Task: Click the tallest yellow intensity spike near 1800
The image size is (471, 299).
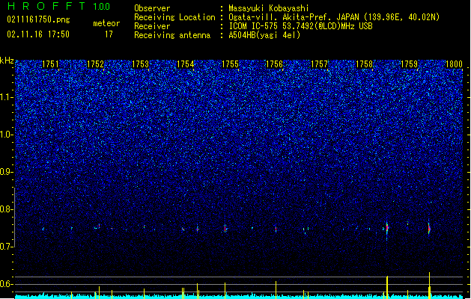Action: point(429,286)
